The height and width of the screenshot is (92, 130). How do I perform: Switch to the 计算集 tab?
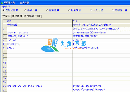pyautogui.click(x=6, y=16)
